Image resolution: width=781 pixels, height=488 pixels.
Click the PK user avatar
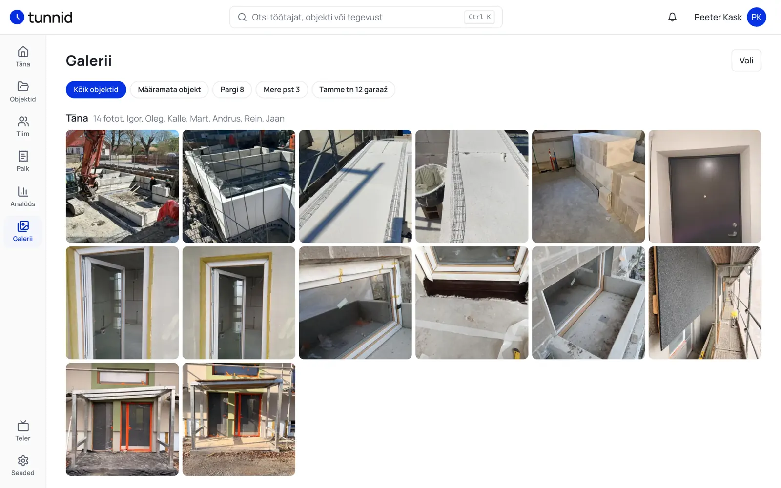pos(756,17)
